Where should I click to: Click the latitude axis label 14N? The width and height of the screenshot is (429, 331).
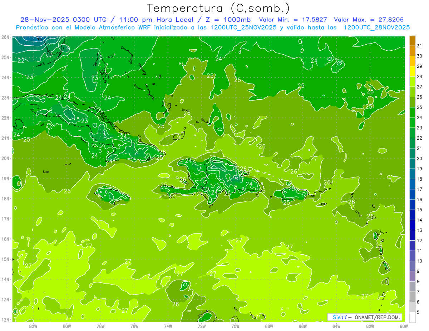[x=5, y=279]
